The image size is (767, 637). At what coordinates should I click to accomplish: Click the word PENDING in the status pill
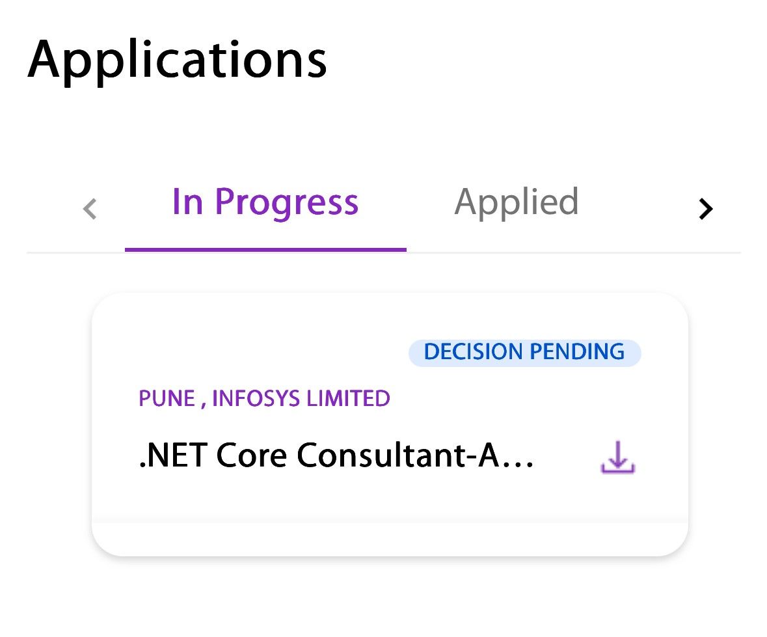click(577, 352)
